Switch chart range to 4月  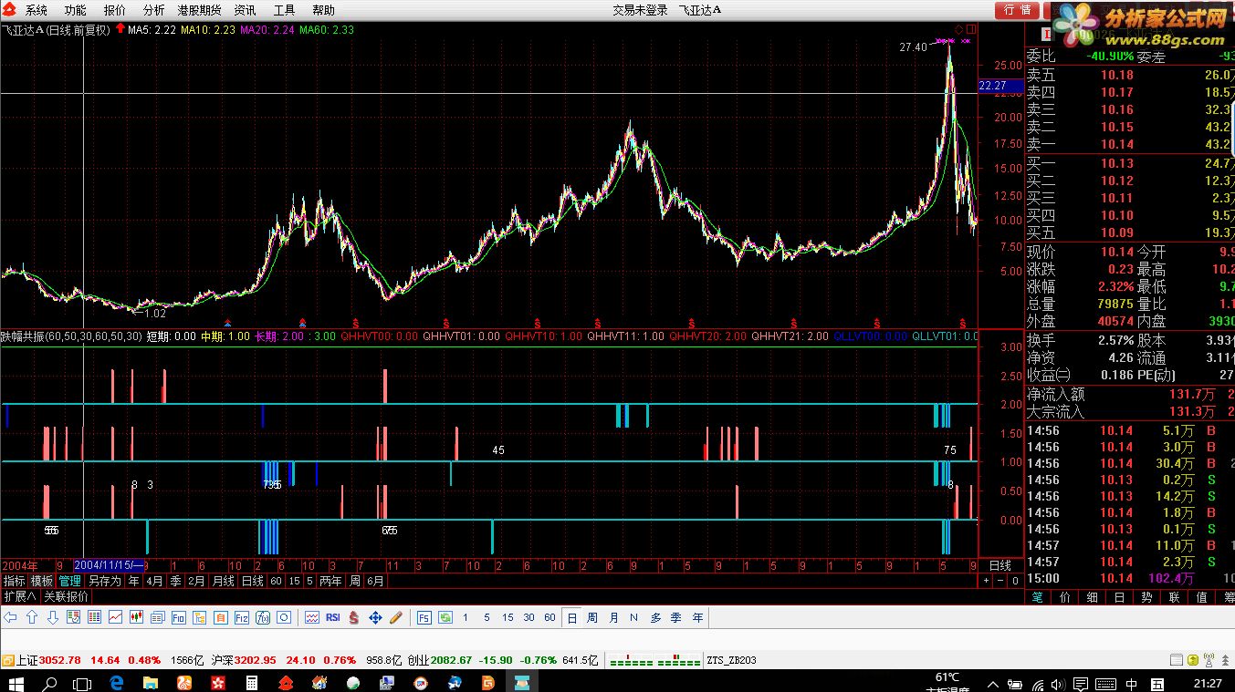[x=154, y=581]
